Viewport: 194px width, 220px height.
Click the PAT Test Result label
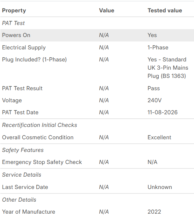22,88
